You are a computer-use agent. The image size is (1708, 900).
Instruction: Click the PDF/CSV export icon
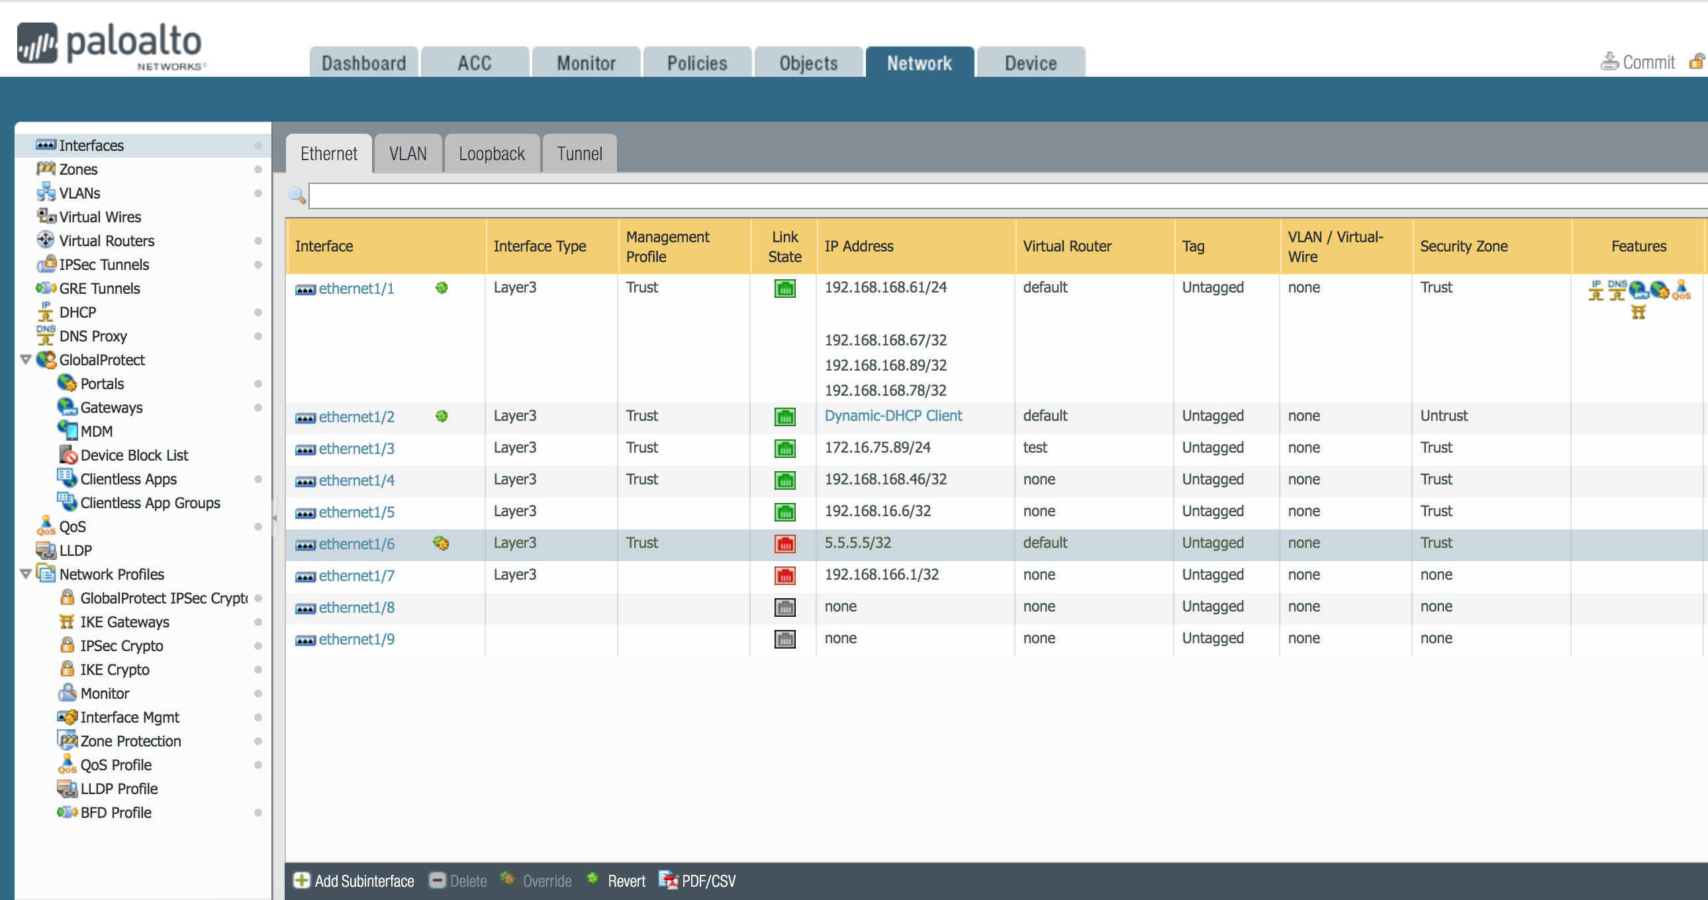[x=668, y=880]
